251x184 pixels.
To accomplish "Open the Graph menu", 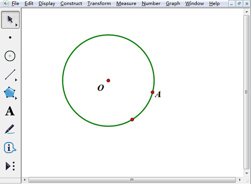I will [x=173, y=4].
